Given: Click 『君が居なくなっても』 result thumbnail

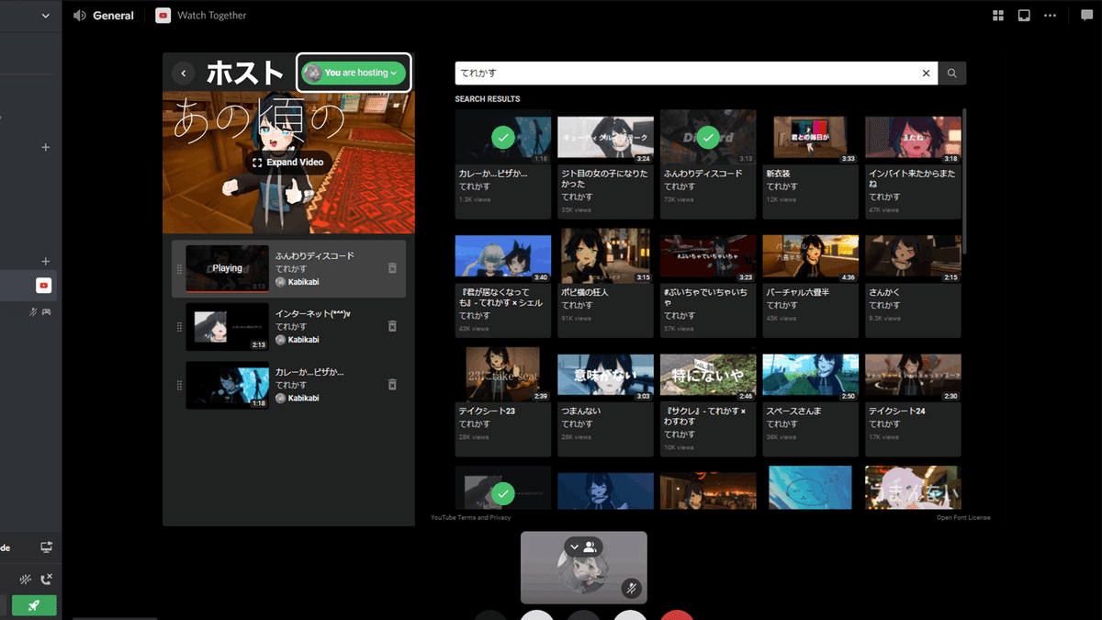Looking at the screenshot, I should pos(503,256).
